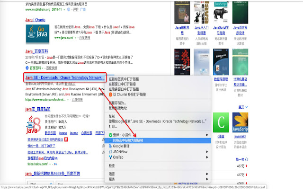Image resolution: width=303 pixels, height=189 pixels.
Task: Choose 转换选中链接为短链接 menu item
Action: coord(158,140)
